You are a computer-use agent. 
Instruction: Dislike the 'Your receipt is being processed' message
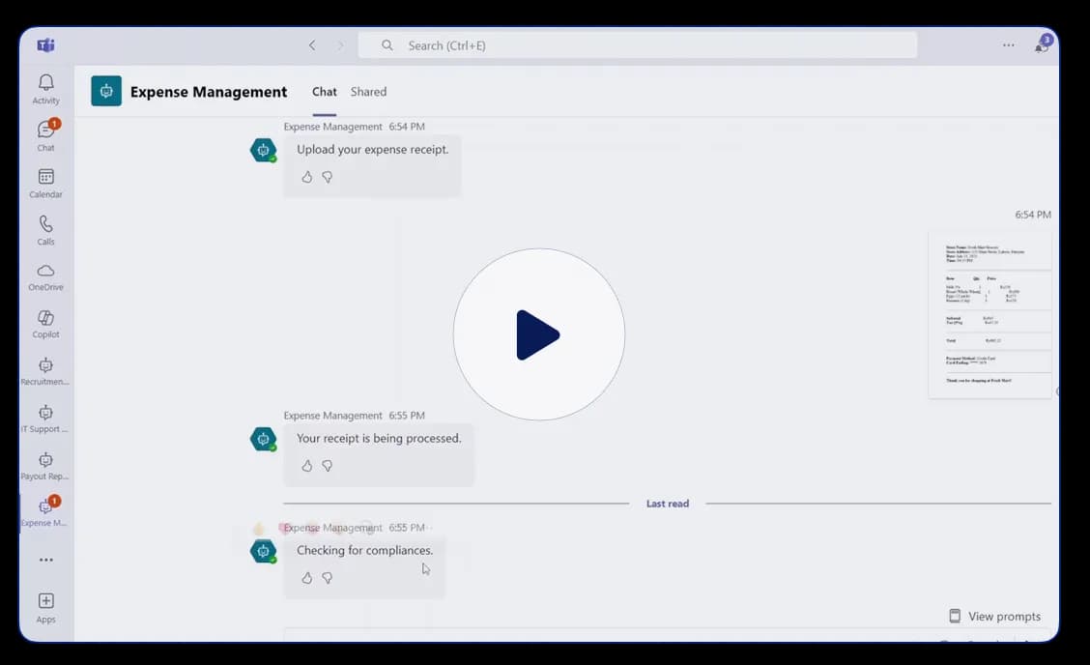click(x=327, y=466)
